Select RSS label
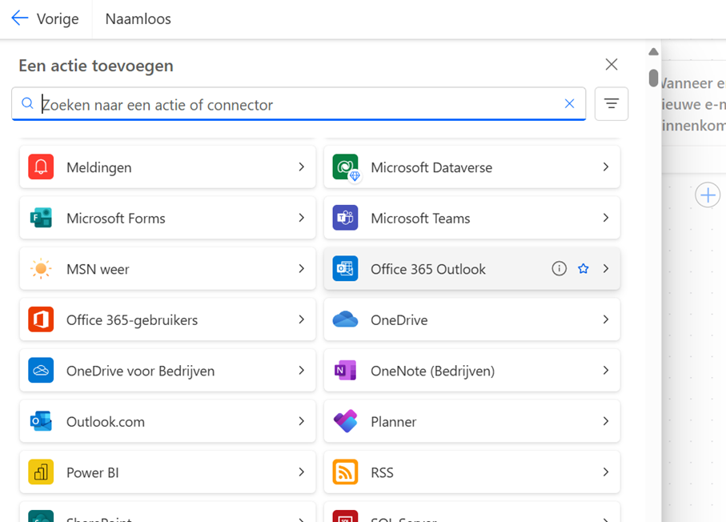This screenshot has width=726, height=522. [x=382, y=473]
